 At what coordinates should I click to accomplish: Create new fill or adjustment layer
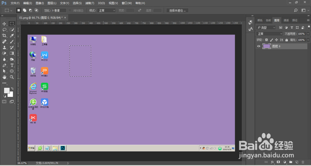tap(285, 162)
